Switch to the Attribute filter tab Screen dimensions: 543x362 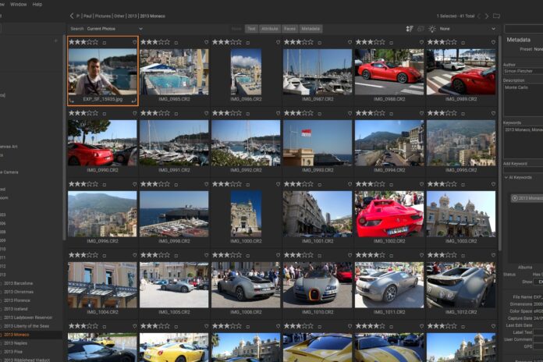270,29
